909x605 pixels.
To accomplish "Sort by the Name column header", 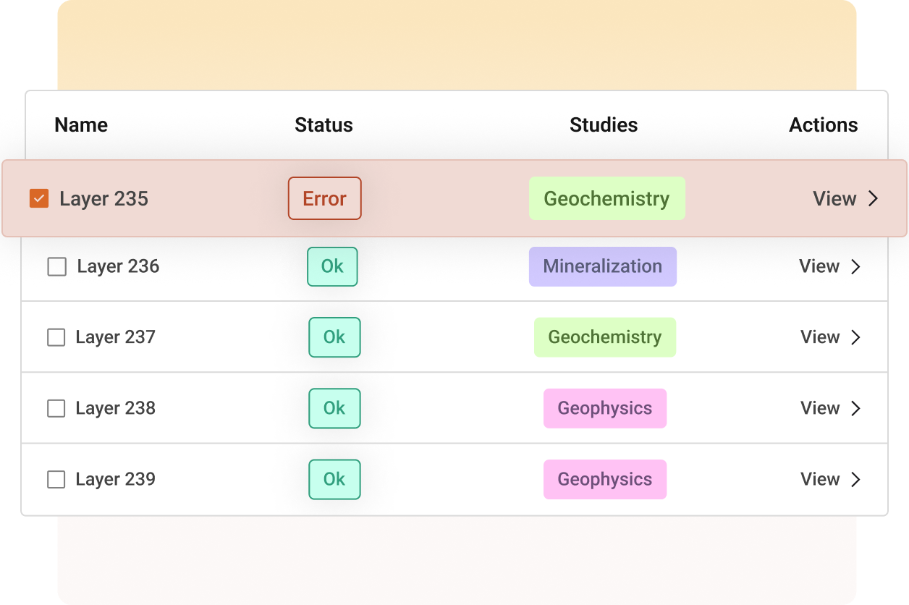I will 81,124.
